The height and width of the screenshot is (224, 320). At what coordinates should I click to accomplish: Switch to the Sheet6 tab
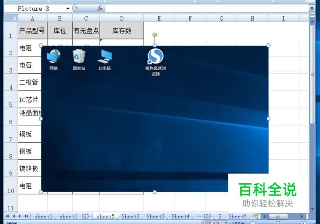click(x=238, y=216)
